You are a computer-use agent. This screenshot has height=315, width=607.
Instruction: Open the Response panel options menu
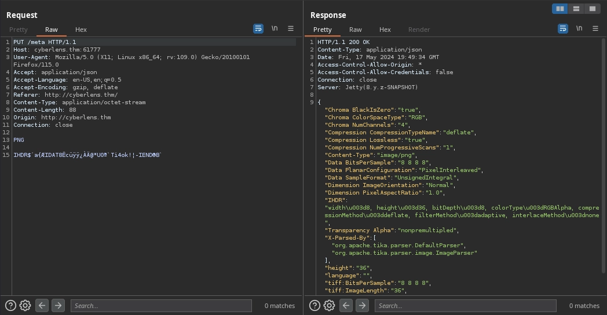[595, 28]
